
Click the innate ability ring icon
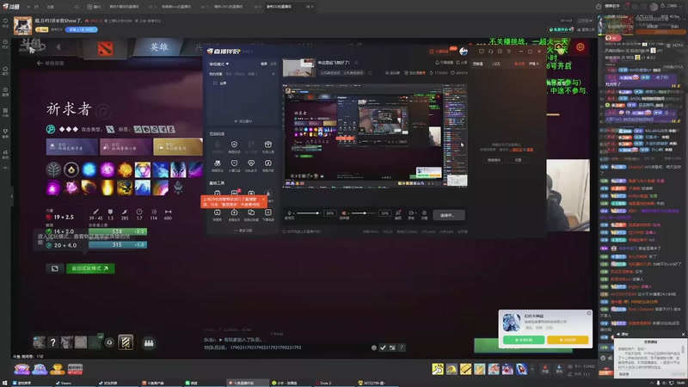click(71, 169)
